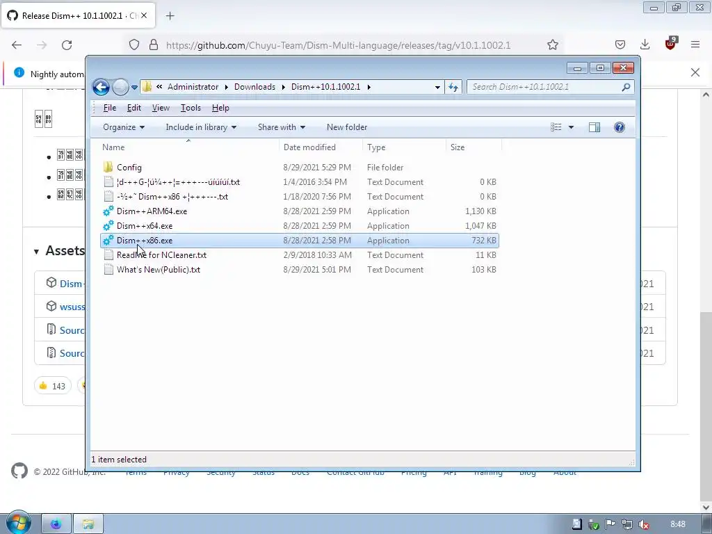The width and height of the screenshot is (712, 534).
Task: Select the Dism++x64.exe application icon
Action: pos(108,226)
